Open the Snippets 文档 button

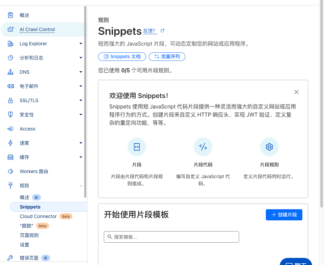[122, 56]
